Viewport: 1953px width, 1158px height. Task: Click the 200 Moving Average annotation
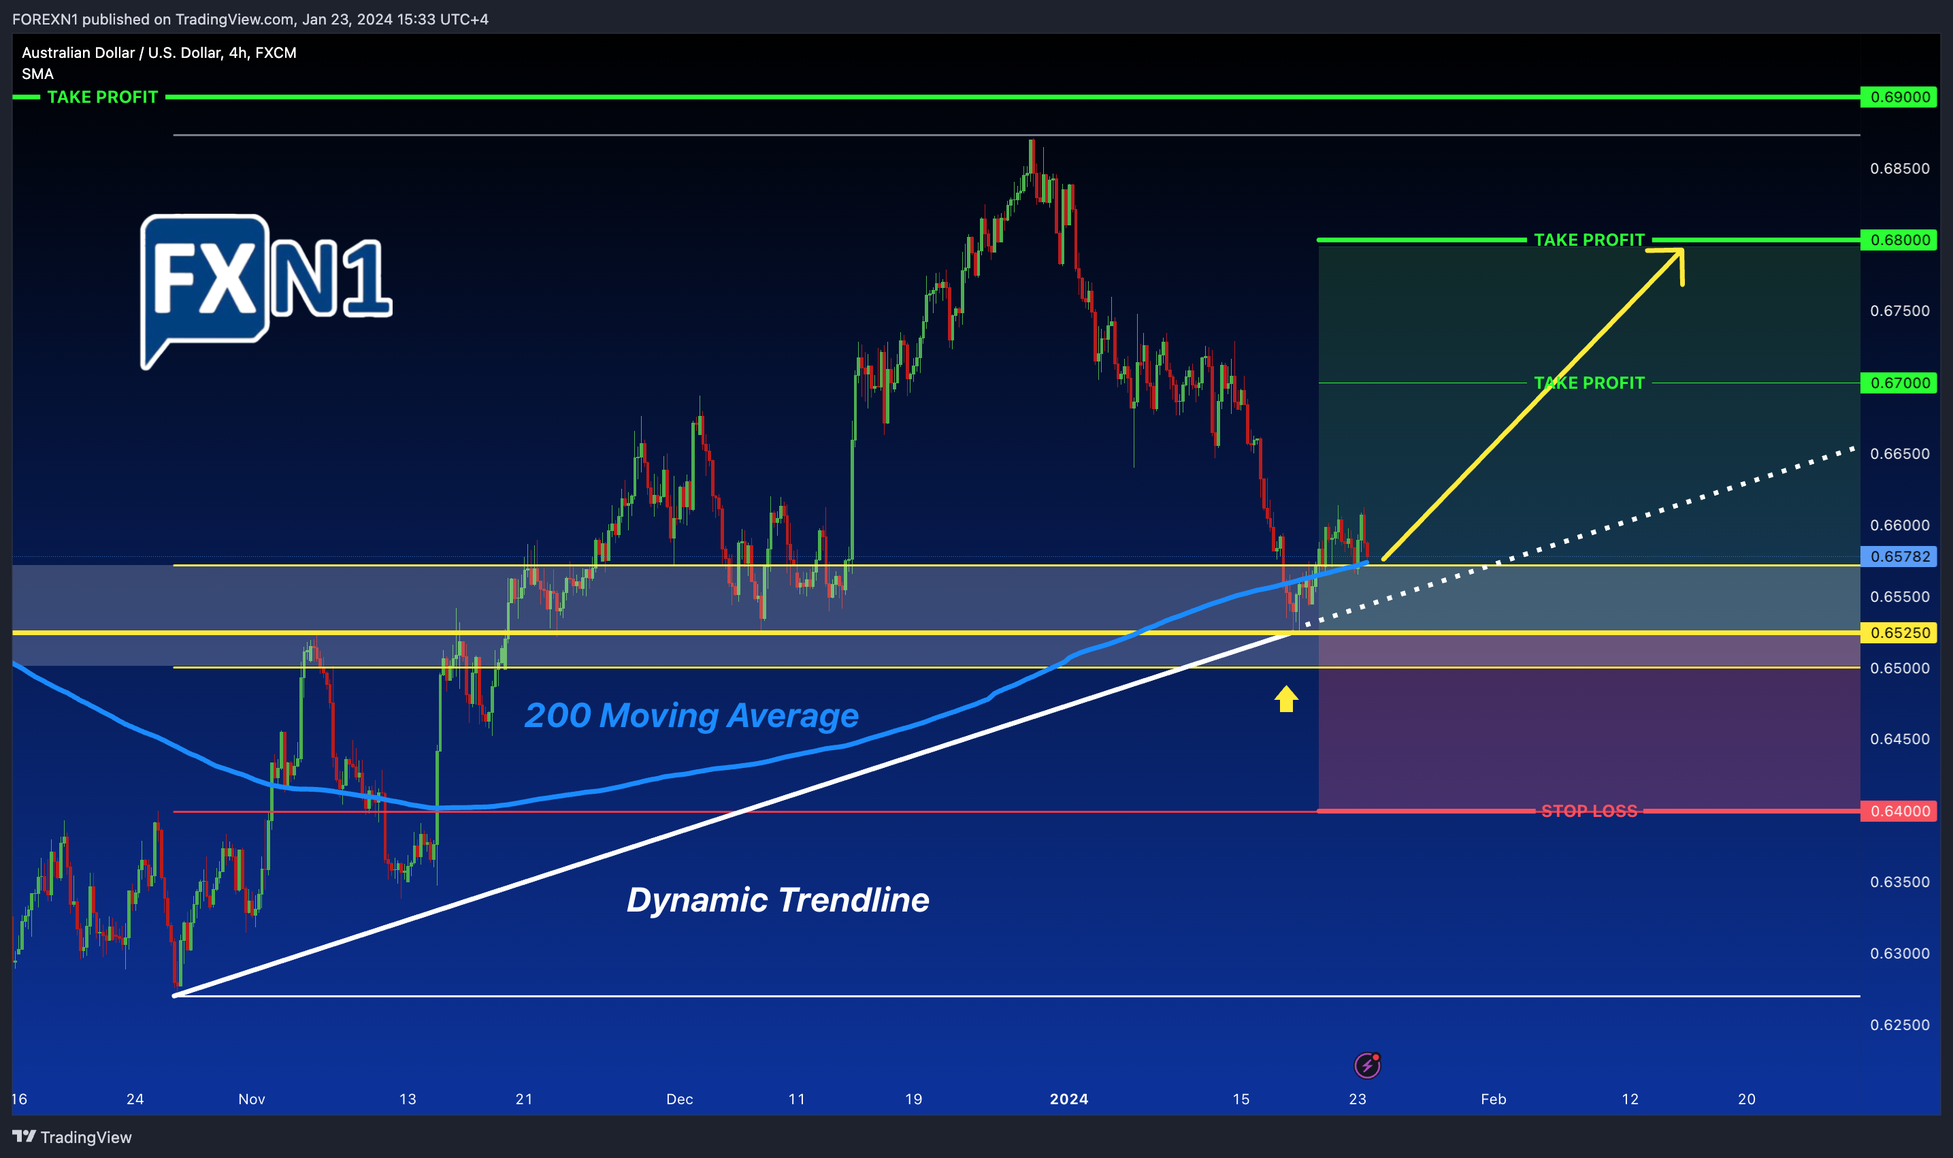[x=691, y=715]
